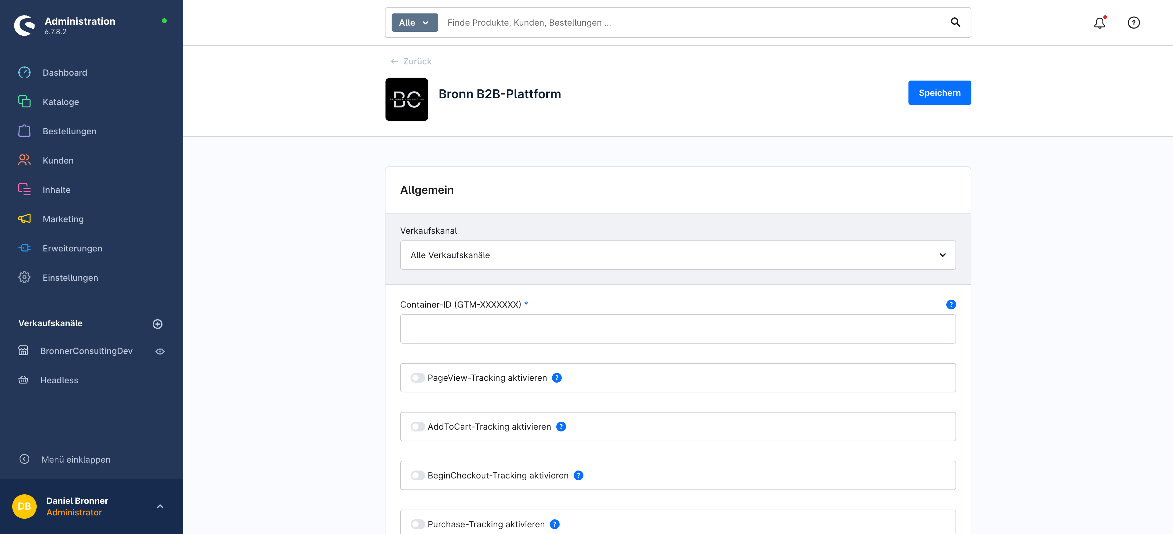The height and width of the screenshot is (534, 1173).
Task: Click the Administrator role text
Action: [74, 513]
